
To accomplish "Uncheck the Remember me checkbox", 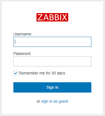I will pos(16,73).
